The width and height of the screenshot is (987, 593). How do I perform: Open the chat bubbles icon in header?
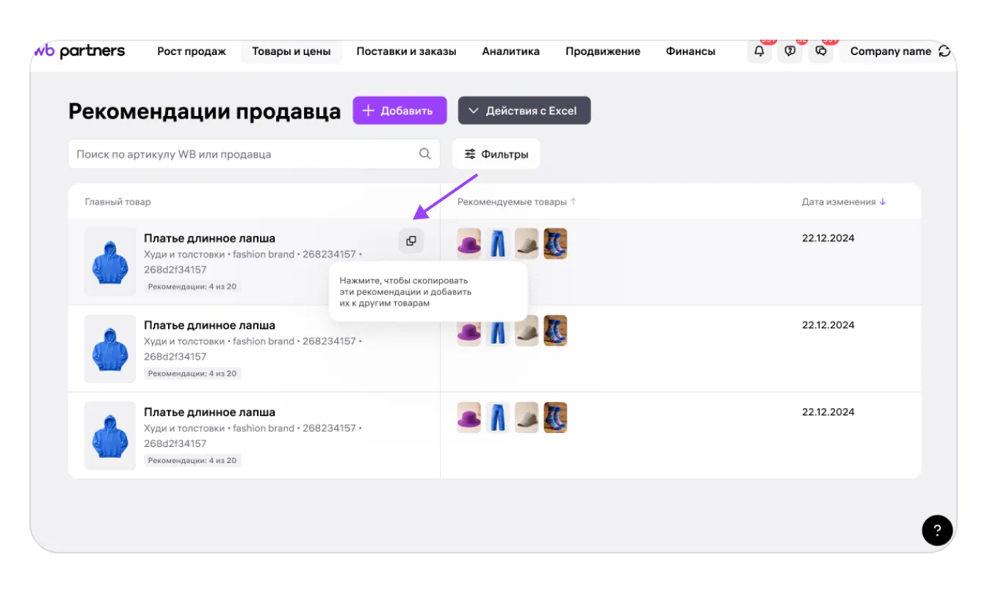[821, 51]
